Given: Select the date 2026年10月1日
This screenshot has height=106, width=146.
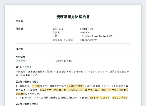Looking at the screenshot, I should pyautogui.click(x=64, y=61).
